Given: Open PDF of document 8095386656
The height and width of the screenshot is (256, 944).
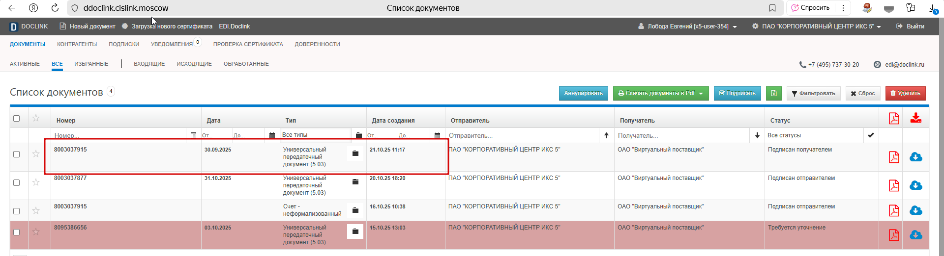Looking at the screenshot, I should tap(894, 235).
